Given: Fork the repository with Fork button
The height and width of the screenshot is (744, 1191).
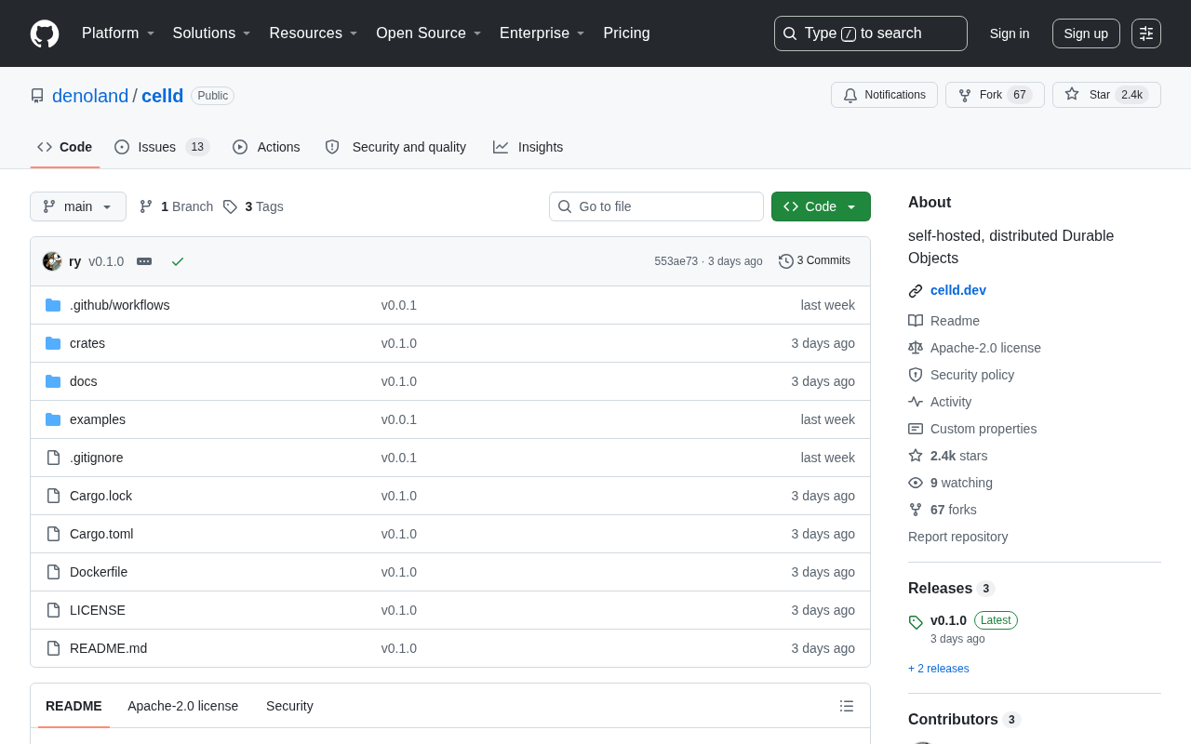Looking at the screenshot, I should pyautogui.click(x=995, y=95).
